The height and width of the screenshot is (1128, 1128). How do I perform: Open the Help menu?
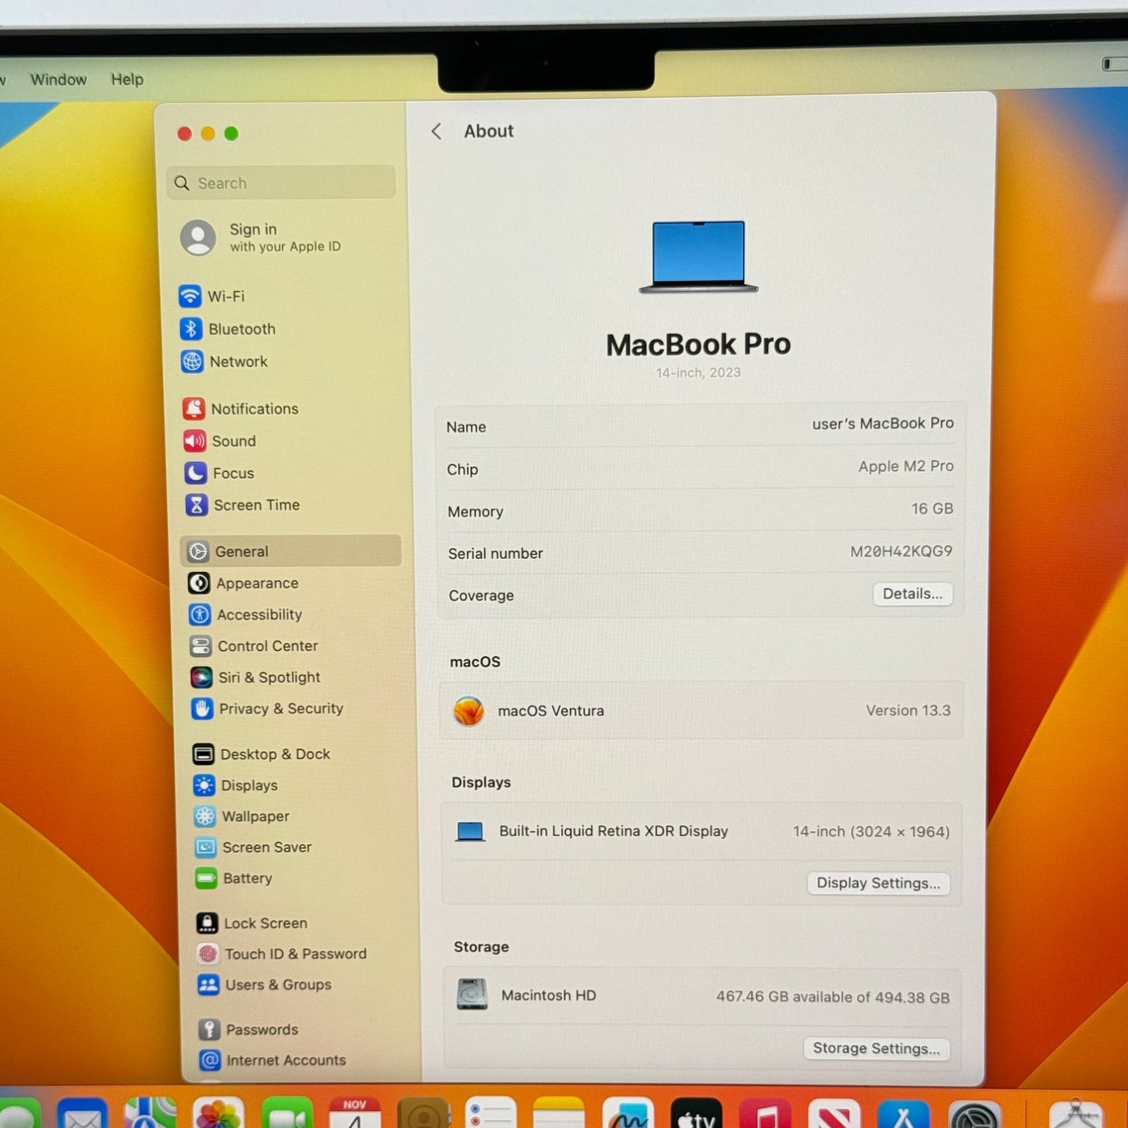127,80
